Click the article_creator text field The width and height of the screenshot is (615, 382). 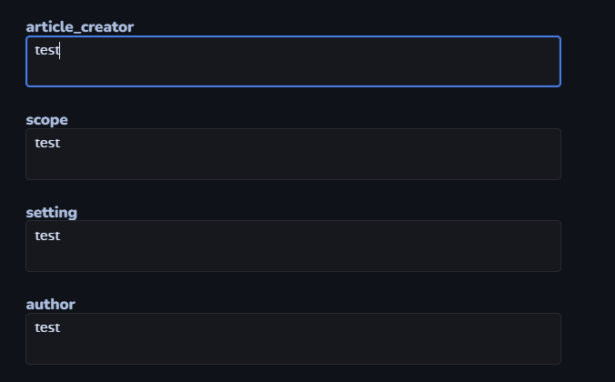(293, 61)
